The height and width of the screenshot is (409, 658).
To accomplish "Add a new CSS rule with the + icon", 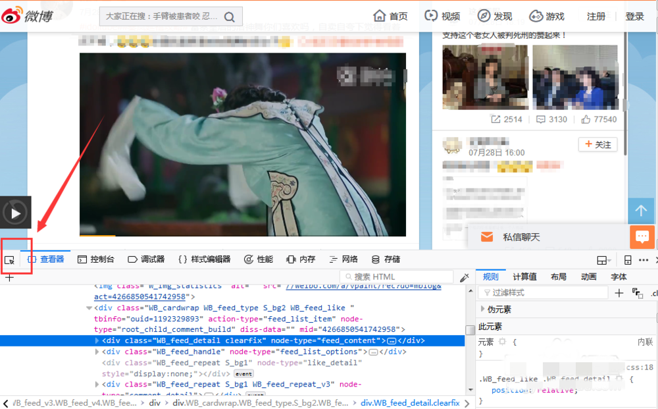I will coord(619,292).
